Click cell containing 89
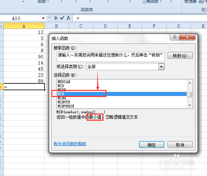This screenshot has height=176, width=207. click(24, 81)
